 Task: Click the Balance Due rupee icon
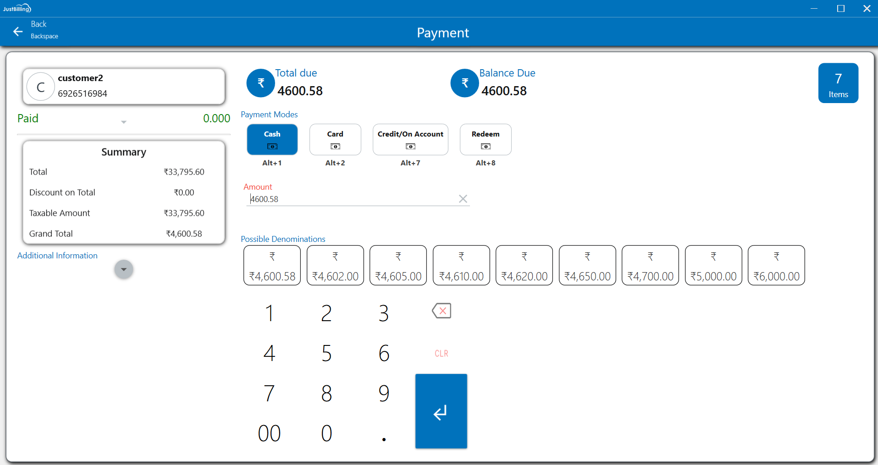click(x=464, y=83)
